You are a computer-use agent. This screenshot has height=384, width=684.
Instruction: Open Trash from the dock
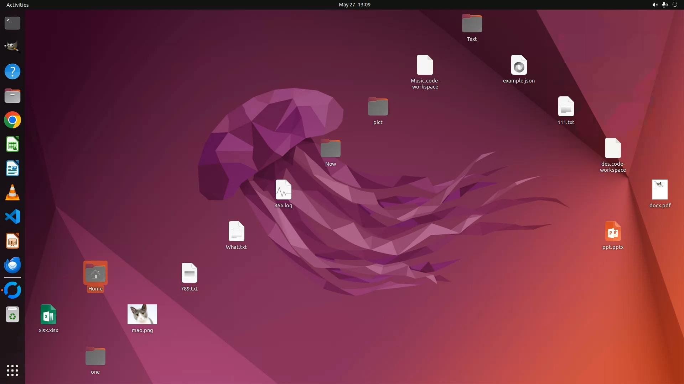coord(12,315)
